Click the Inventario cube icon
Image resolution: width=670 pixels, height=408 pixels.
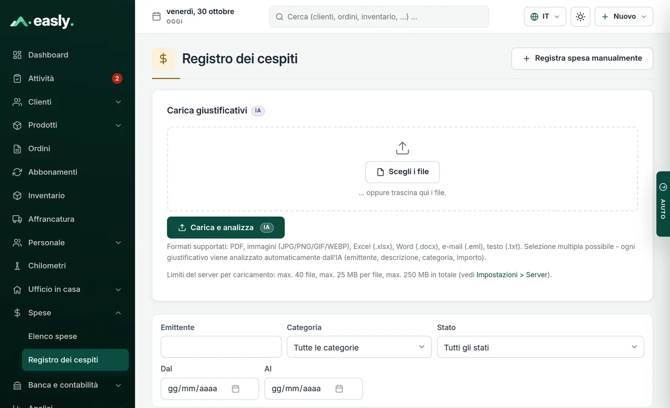click(x=17, y=196)
